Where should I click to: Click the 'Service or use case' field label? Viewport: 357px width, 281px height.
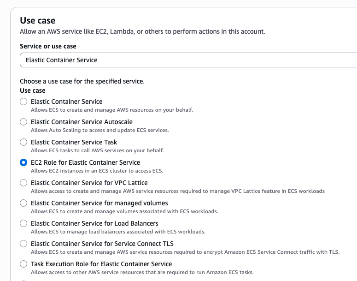48,46
